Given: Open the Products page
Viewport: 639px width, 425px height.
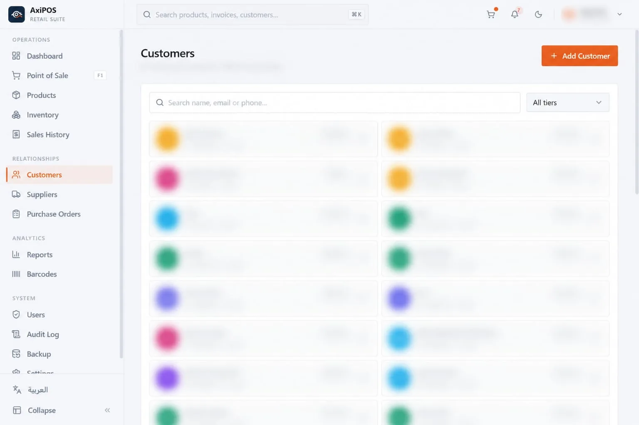Looking at the screenshot, I should pyautogui.click(x=59, y=95).
